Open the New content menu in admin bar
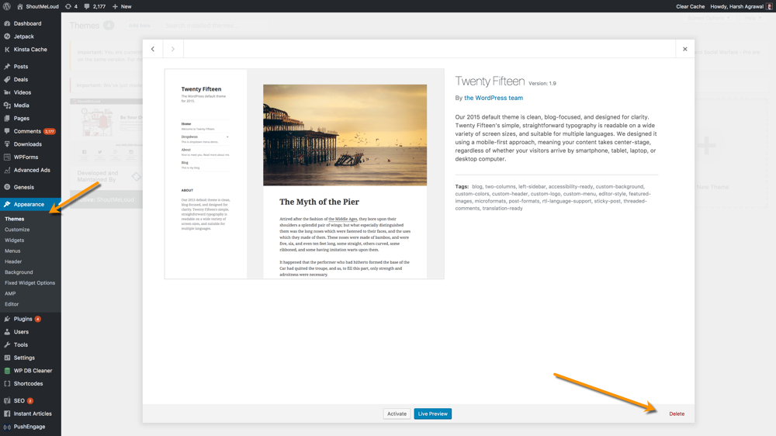Viewport: 776px width, 436px height. (x=122, y=6)
